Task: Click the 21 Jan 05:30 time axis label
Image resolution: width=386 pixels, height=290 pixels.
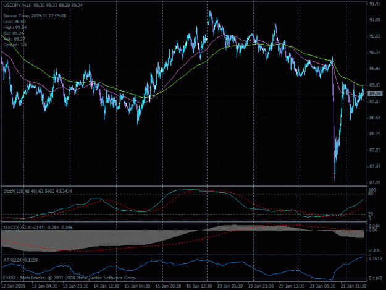Action: pyautogui.click(x=322, y=286)
